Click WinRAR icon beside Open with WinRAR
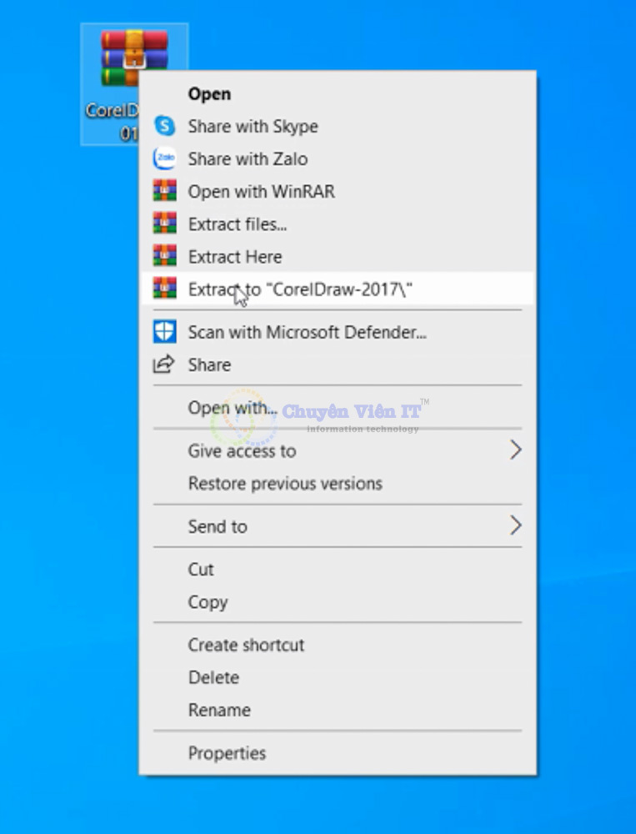The width and height of the screenshot is (636, 834). (165, 192)
